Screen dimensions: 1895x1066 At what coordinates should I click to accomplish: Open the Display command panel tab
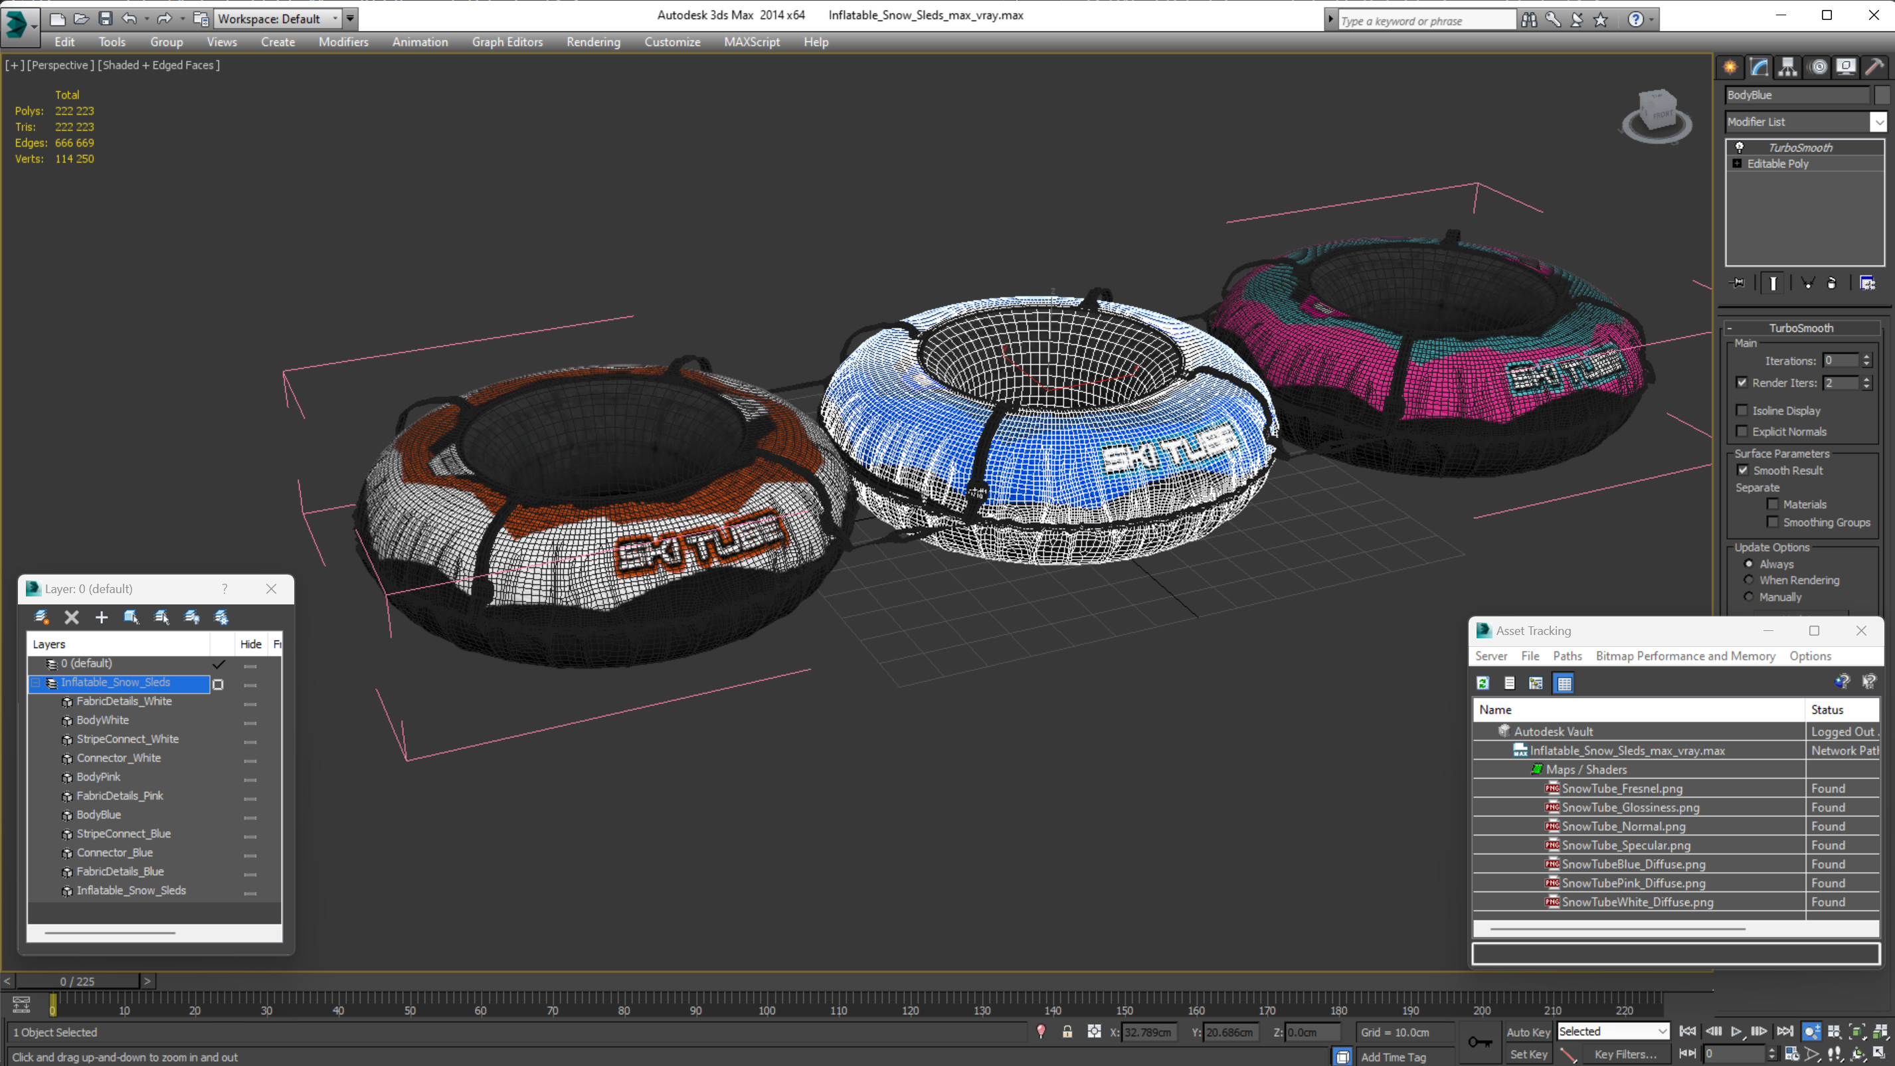coord(1846,67)
